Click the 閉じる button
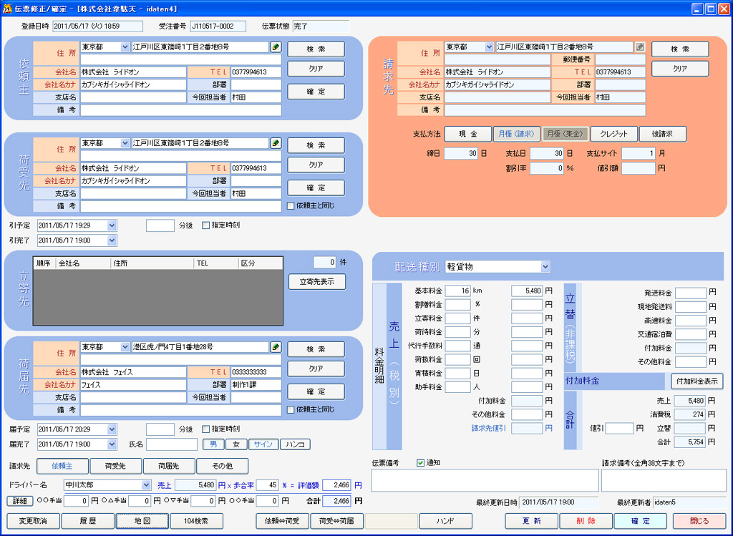 pyautogui.click(x=699, y=521)
